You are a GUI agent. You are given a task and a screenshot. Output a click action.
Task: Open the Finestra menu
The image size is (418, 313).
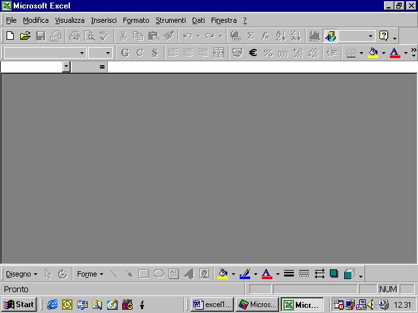pos(223,20)
